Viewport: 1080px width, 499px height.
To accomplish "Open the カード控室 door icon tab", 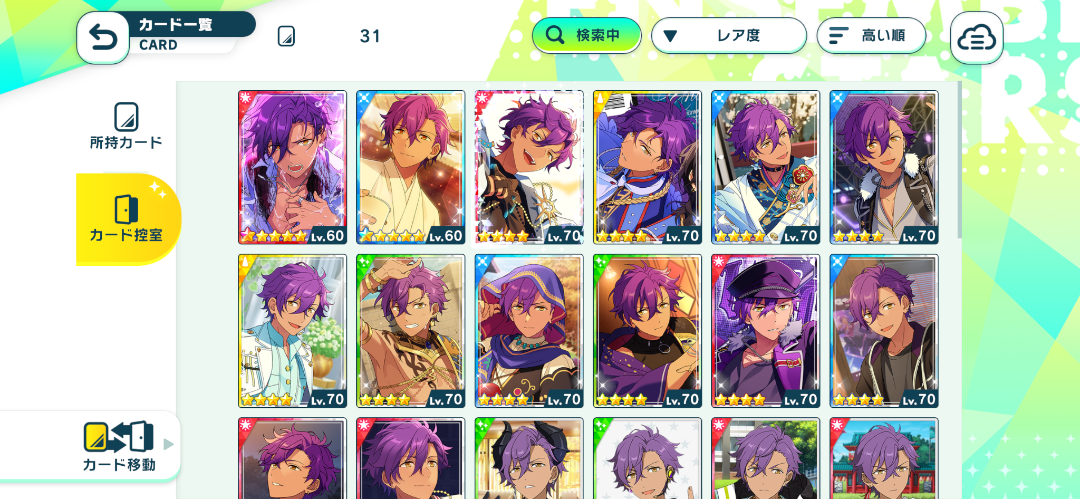I will pyautogui.click(x=127, y=209).
